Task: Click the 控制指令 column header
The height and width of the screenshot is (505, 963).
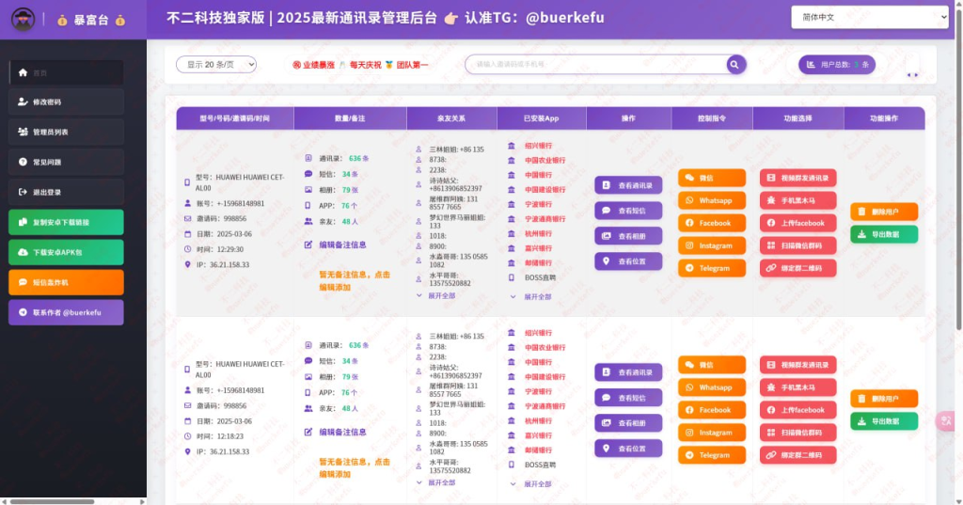Action: pos(712,118)
